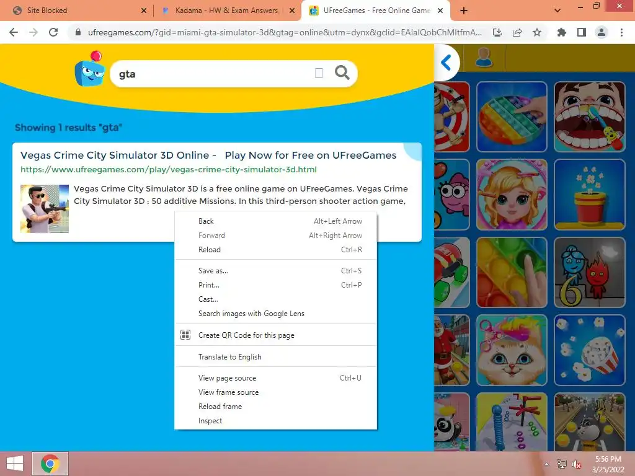This screenshot has height=476, width=635.
Task: Click the Showing 1 results "gta" text
Action: click(x=68, y=128)
